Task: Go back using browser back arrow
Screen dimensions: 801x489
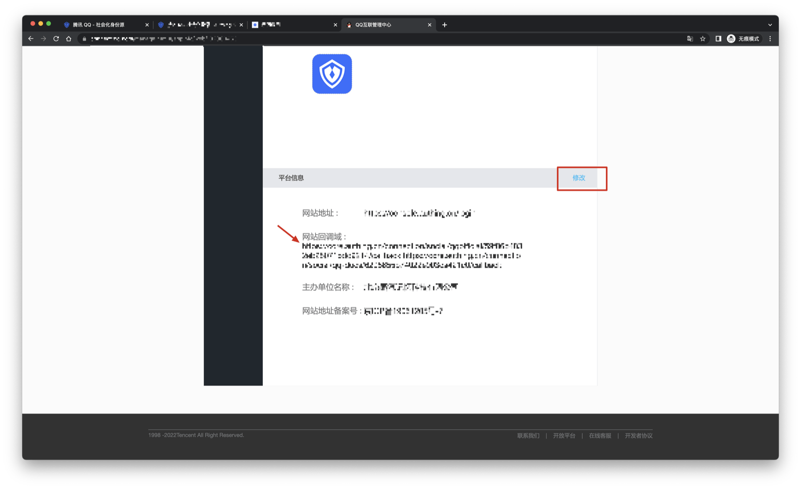Action: coord(31,39)
